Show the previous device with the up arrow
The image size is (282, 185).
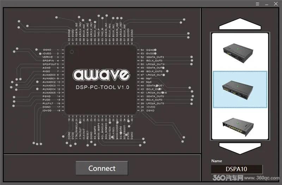240,24
